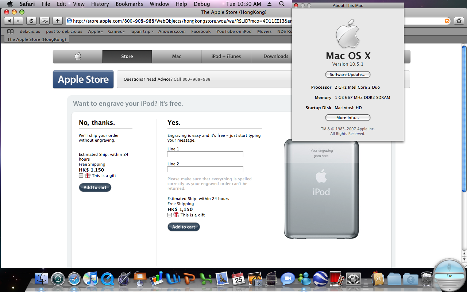Click the Apple logo tab on store navigation
The width and height of the screenshot is (467, 292).
pyautogui.click(x=78, y=57)
